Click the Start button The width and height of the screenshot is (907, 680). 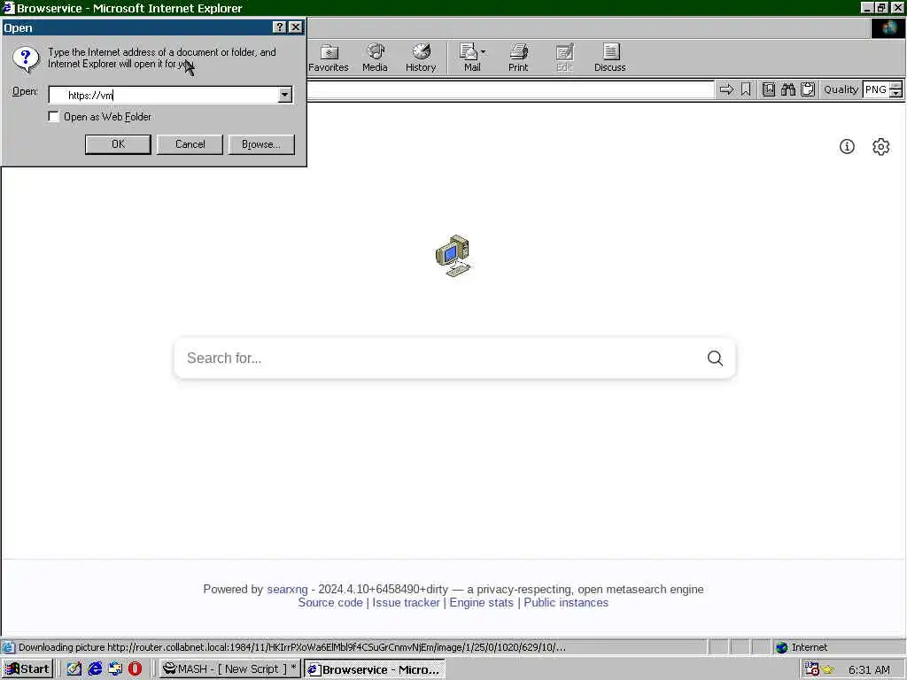pos(27,669)
